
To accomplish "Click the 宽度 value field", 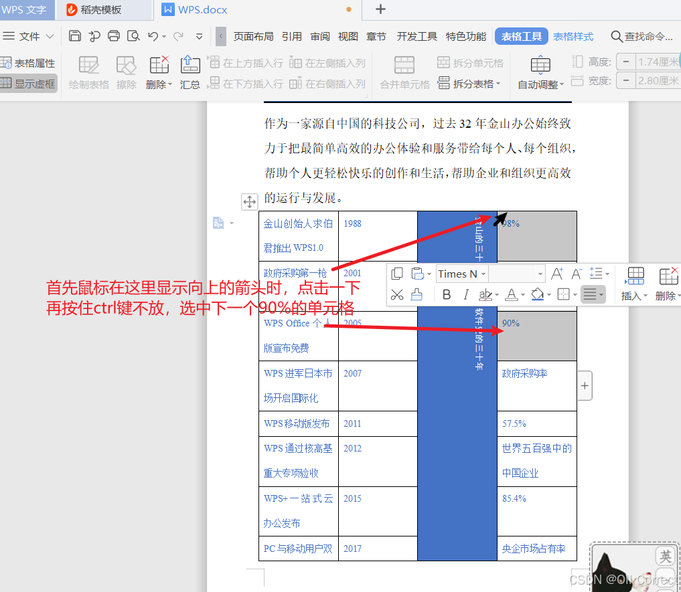I will coord(658,80).
